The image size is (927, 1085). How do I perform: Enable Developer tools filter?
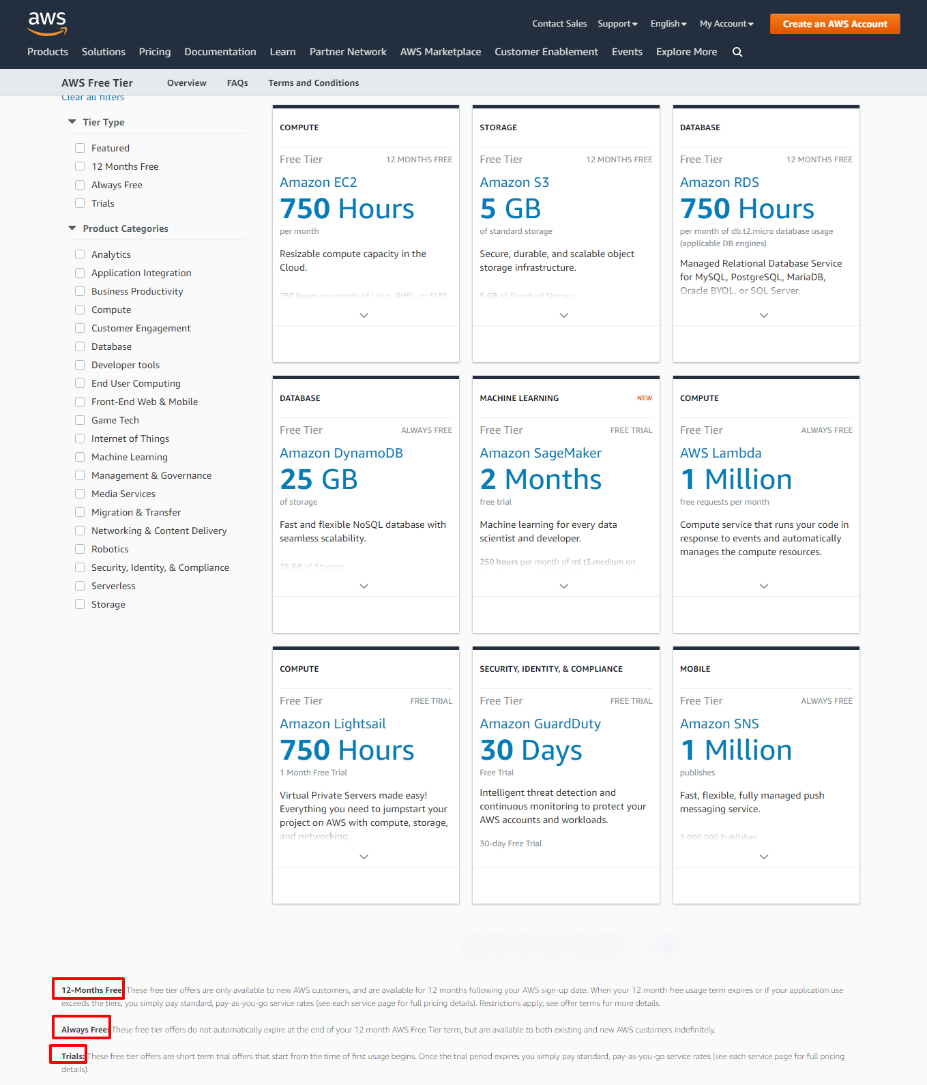coord(80,365)
